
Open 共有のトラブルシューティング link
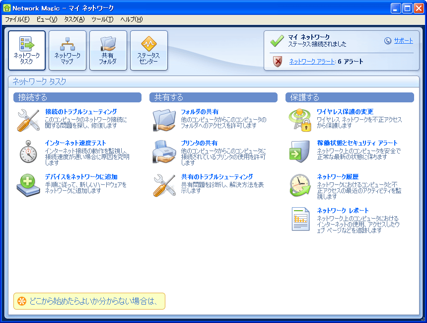click(217, 177)
